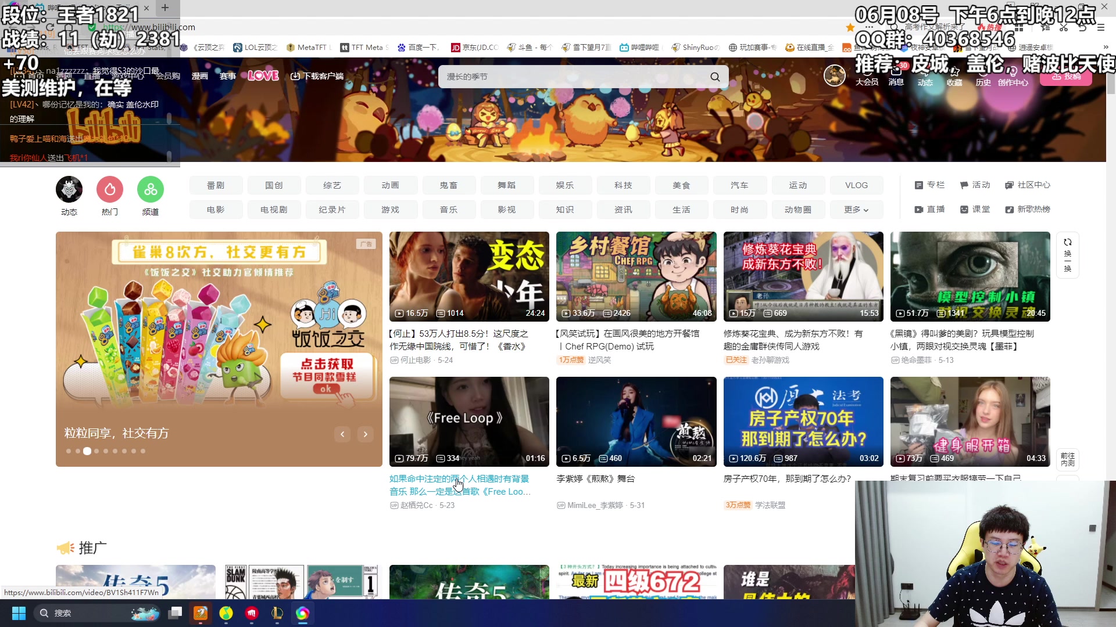Screen dimensions: 1116x627
Task: Select the 鬼畜 category
Action: [449, 185]
